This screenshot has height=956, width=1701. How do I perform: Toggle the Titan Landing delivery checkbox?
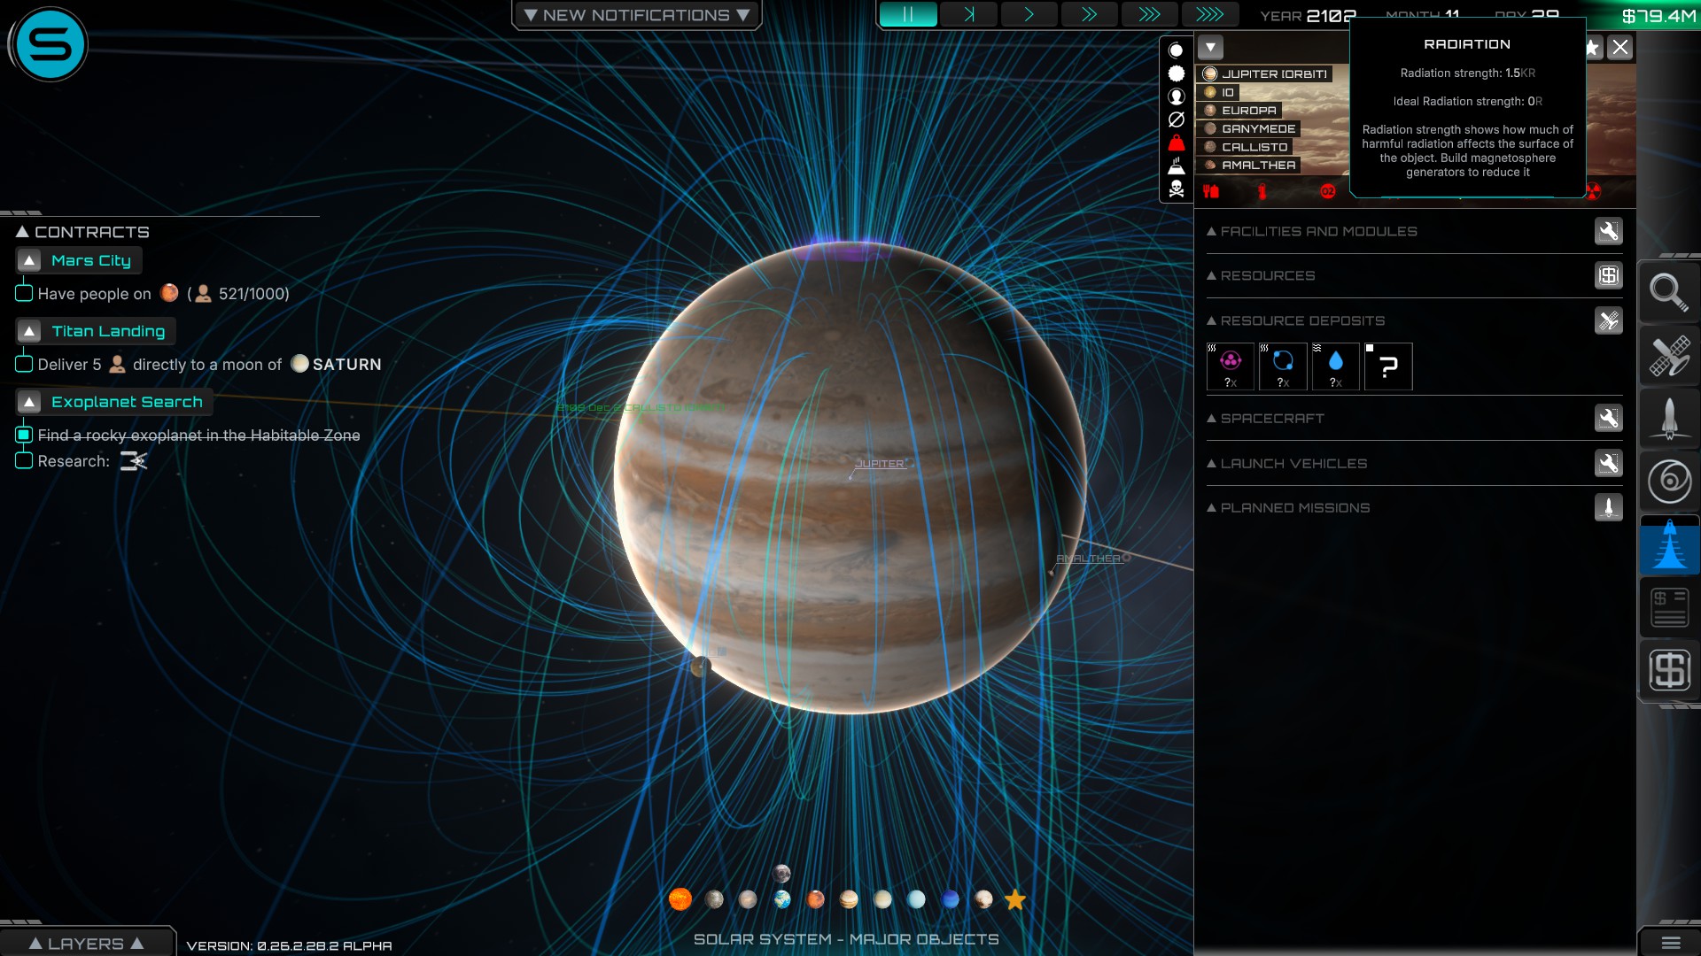click(x=24, y=364)
